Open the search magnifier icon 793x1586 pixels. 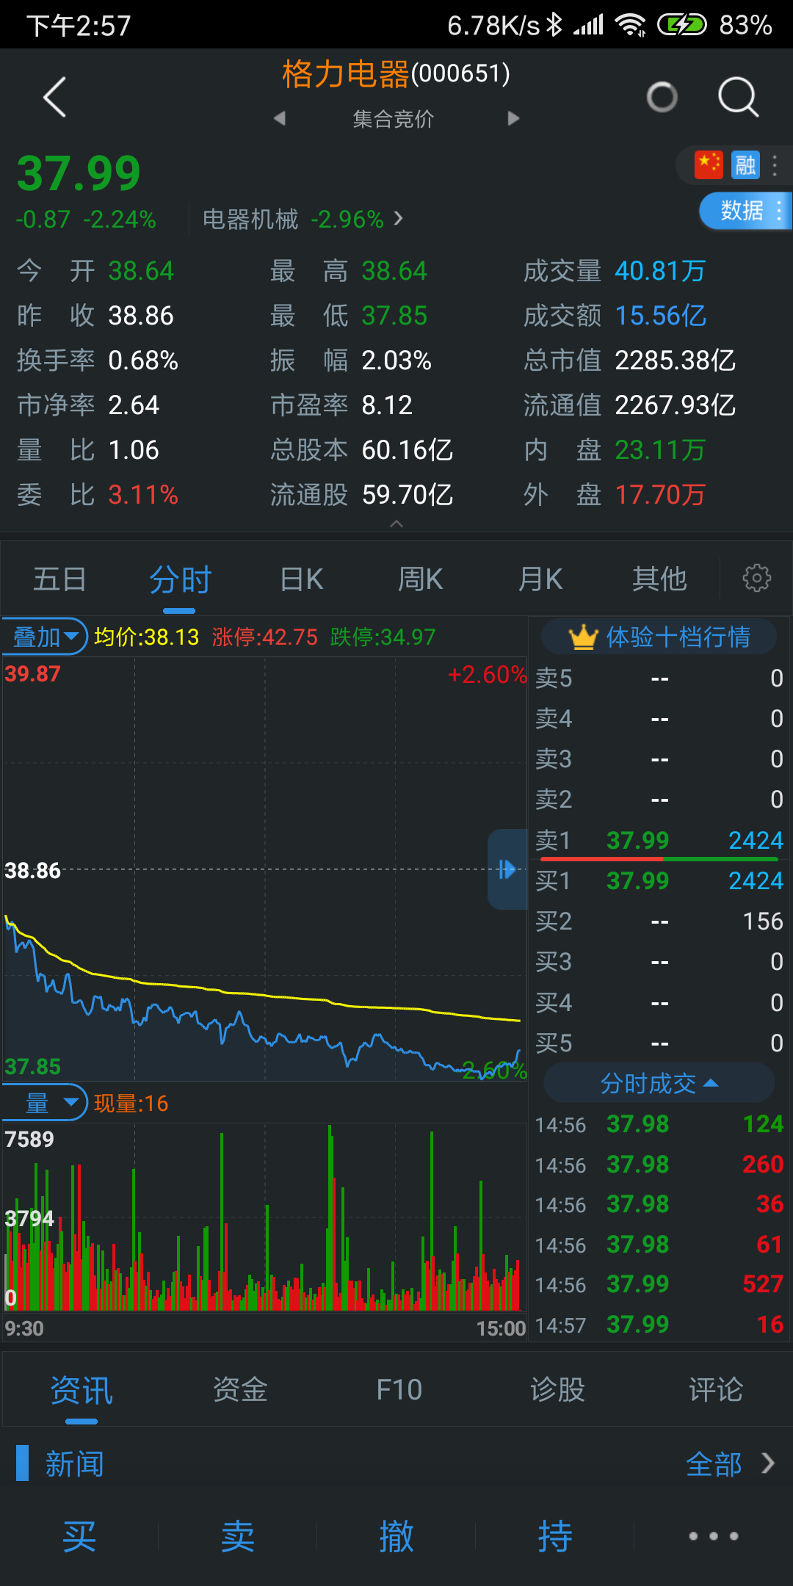737,97
